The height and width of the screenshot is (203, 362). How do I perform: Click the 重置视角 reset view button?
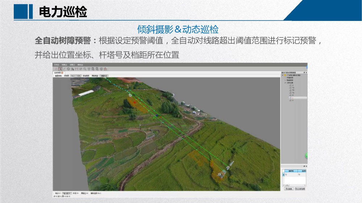point(58,76)
